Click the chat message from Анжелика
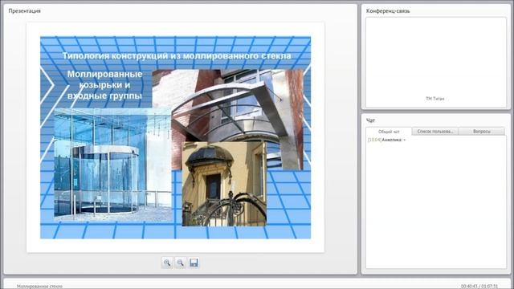This screenshot has height=289, width=514. [x=386, y=140]
